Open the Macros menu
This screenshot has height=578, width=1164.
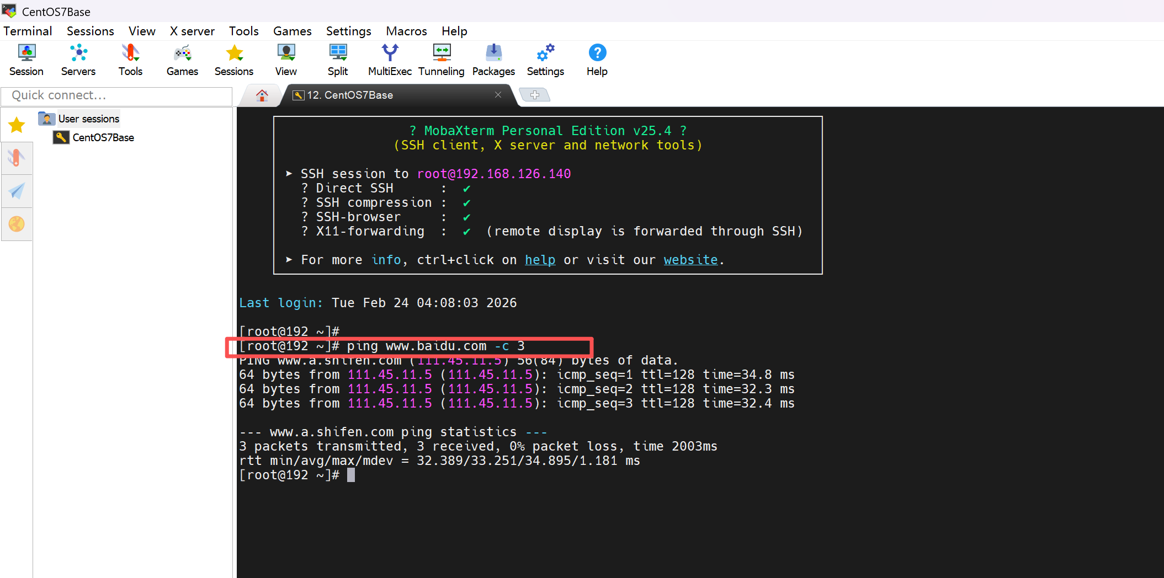407,31
